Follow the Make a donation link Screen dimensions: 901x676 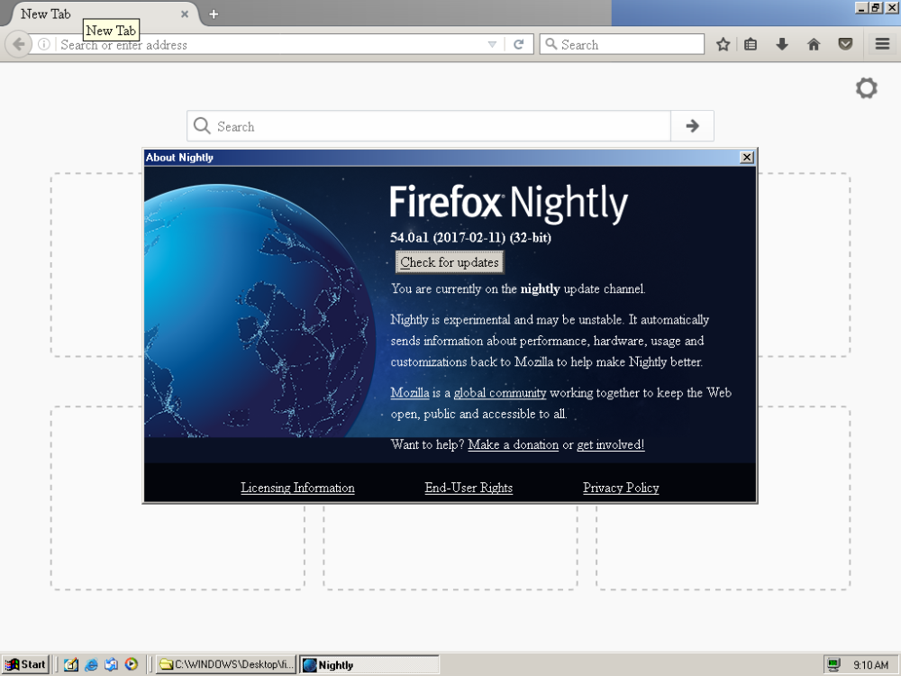[513, 444]
